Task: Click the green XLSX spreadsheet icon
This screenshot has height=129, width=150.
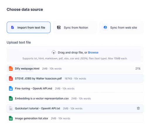Action: (11, 118)
